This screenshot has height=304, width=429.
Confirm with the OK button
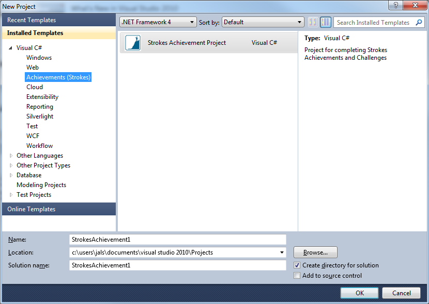click(360, 293)
